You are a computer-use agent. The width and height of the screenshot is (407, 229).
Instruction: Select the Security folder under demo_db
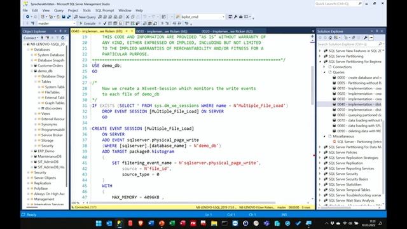pyautogui.click(x=47, y=146)
